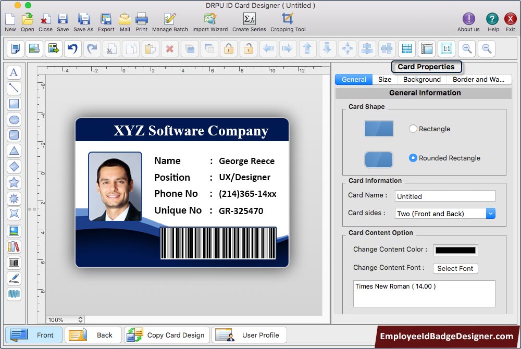The image size is (521, 349).
Task: Select the Signature pen tool
Action: click(x=14, y=278)
